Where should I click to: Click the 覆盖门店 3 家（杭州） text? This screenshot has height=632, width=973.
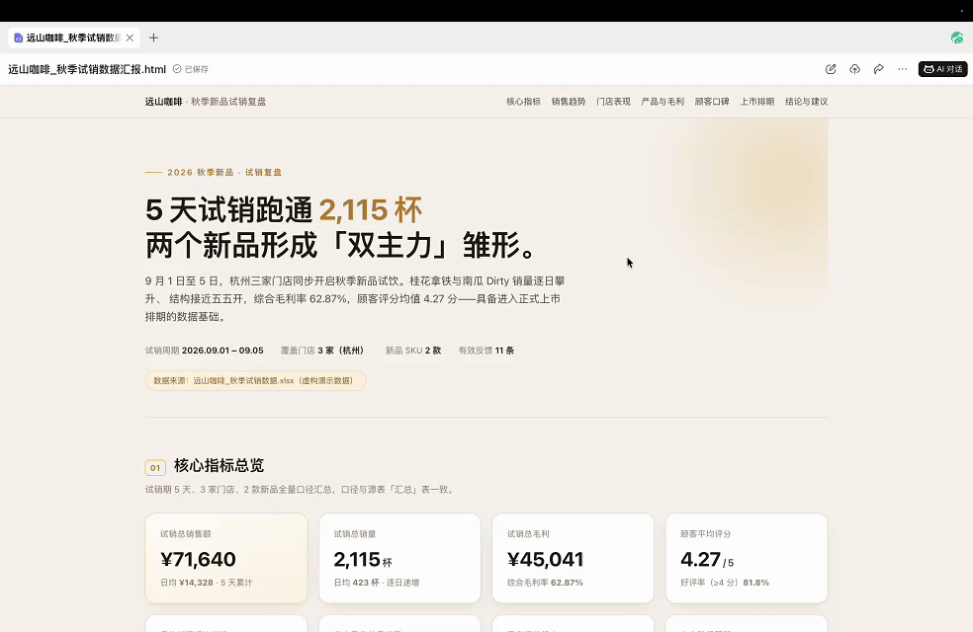click(x=322, y=351)
